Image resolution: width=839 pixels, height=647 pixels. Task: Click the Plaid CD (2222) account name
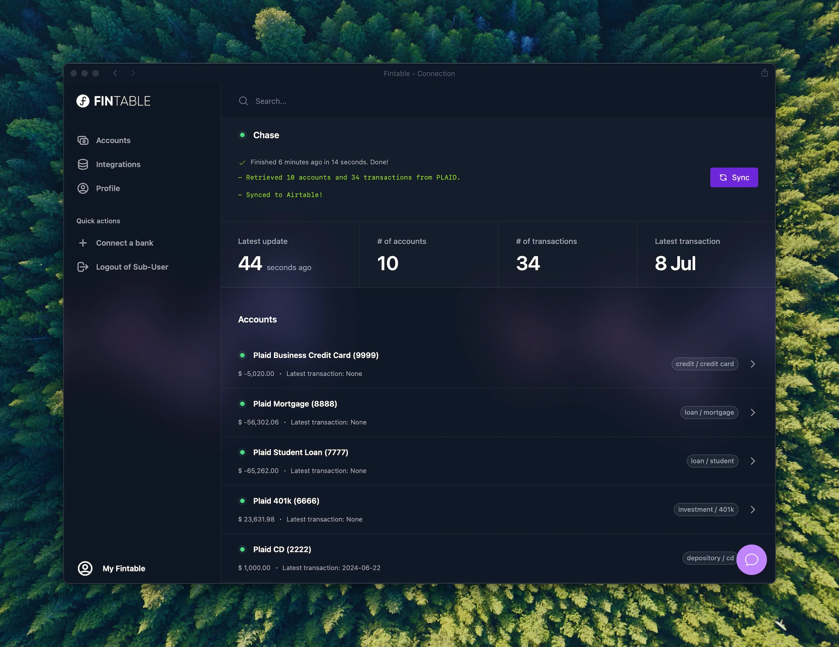click(x=282, y=549)
